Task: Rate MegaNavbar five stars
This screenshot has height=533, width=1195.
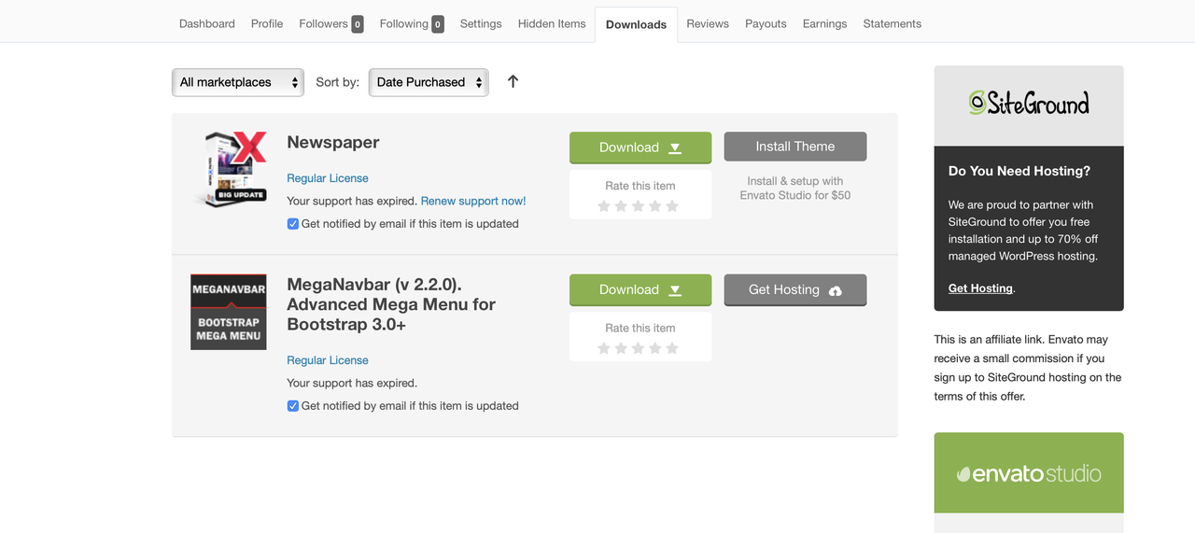Action: [672, 348]
